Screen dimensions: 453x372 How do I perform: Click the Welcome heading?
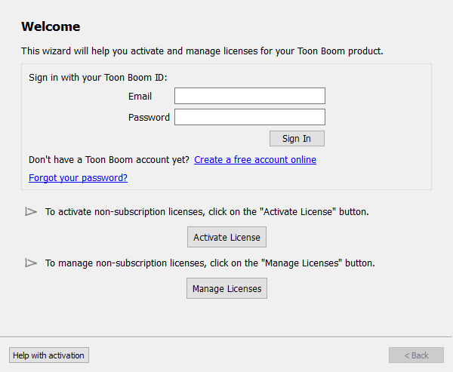pos(51,26)
